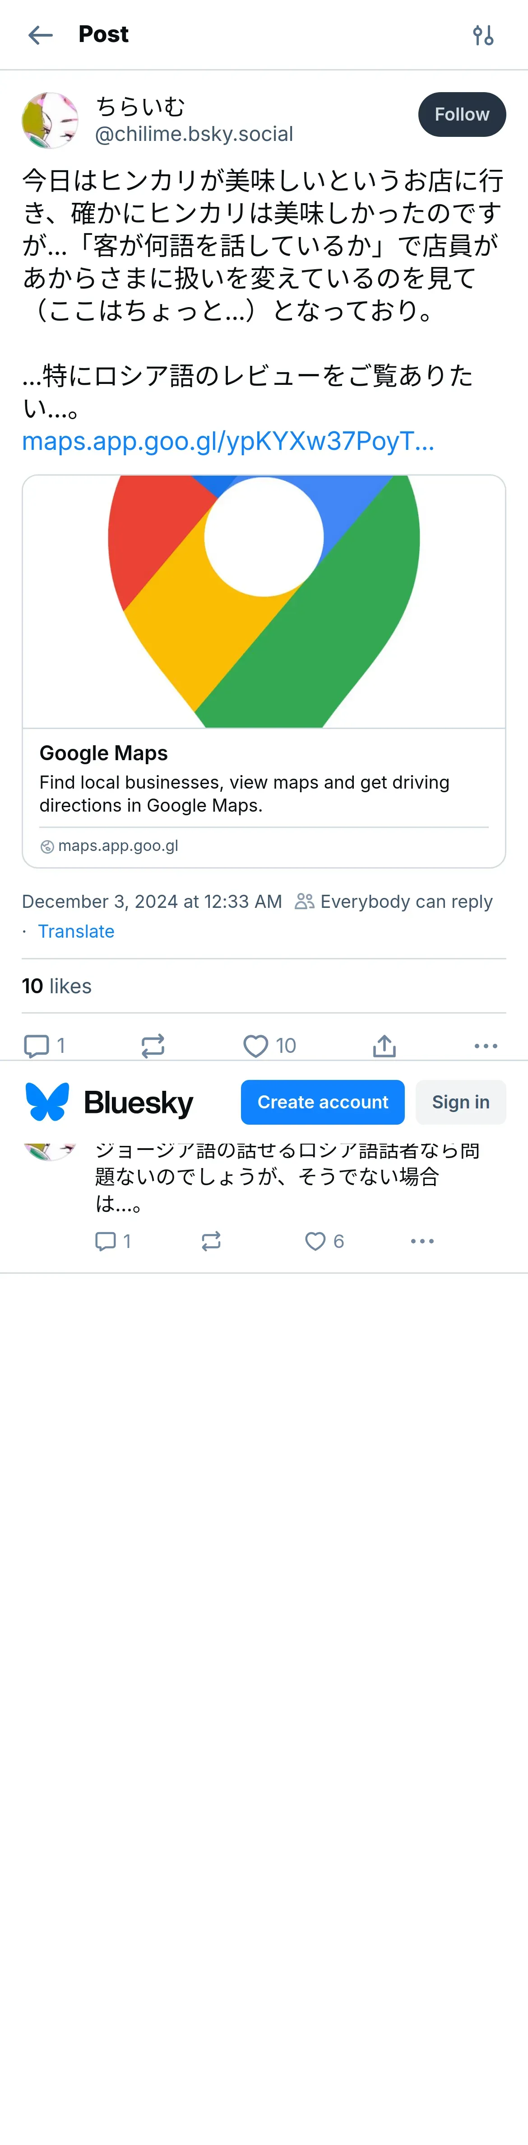Reply to the comment with the speech bubble
Image resolution: width=528 pixels, height=2145 pixels.
tap(112, 1242)
